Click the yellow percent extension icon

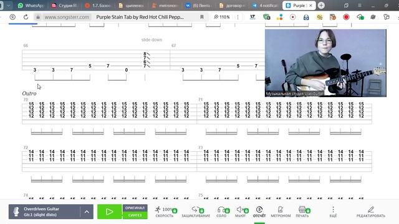[x=319, y=17]
